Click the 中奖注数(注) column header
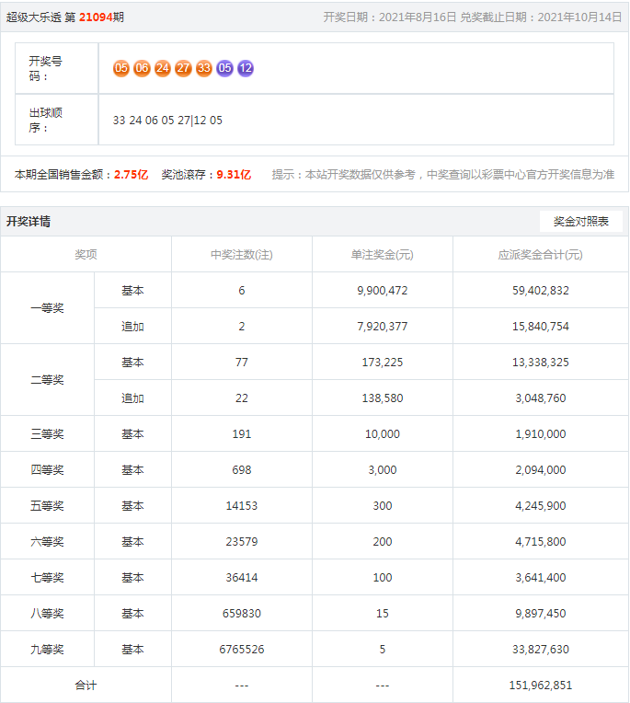 242,255
